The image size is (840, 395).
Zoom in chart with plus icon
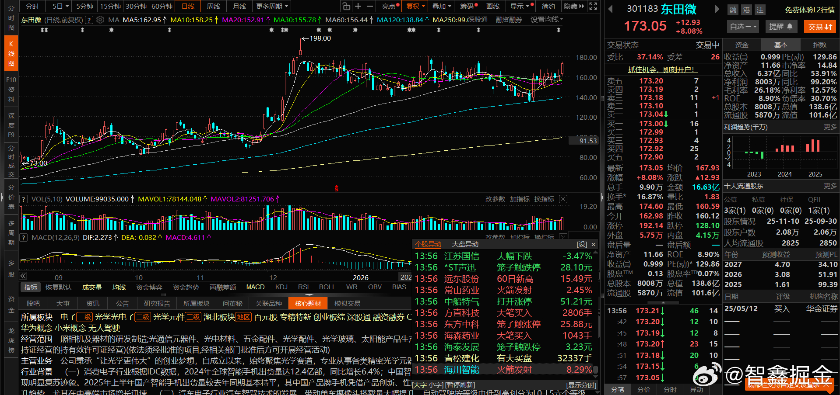click(358, 6)
